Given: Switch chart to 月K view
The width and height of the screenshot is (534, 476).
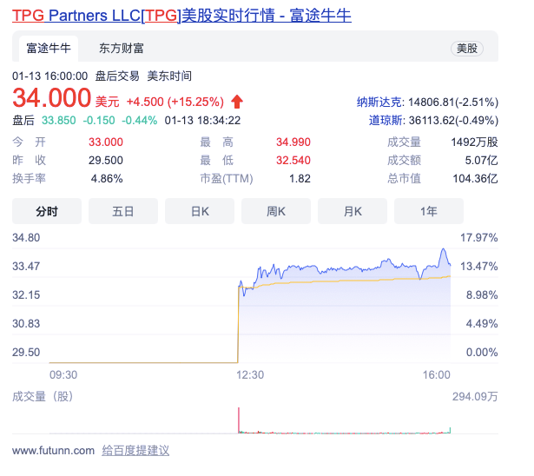Looking at the screenshot, I should (x=353, y=211).
